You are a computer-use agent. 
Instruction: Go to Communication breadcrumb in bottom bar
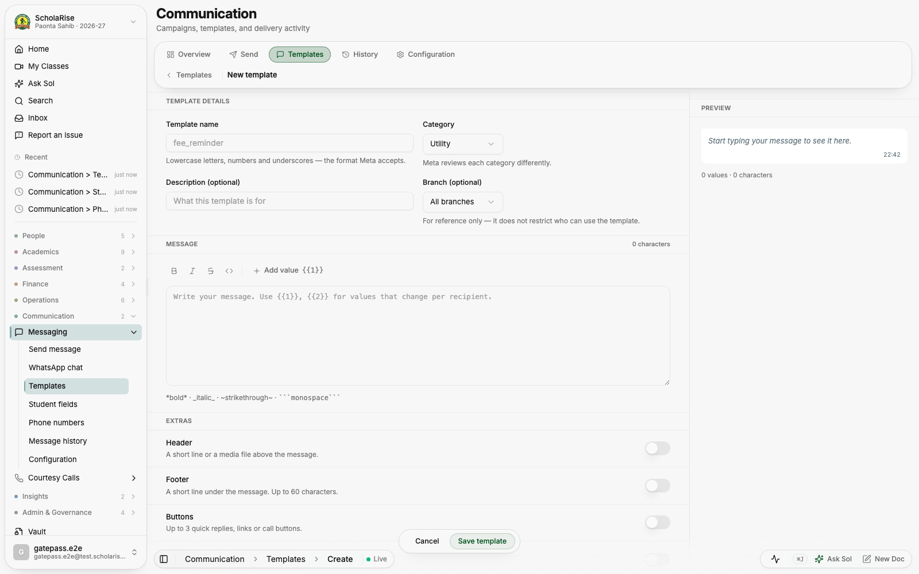click(x=215, y=559)
